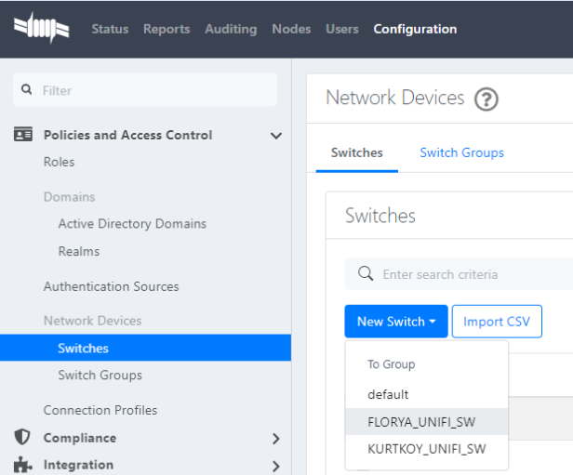Switch to the Switch Groups tab
The height and width of the screenshot is (475, 573).
pos(461,152)
